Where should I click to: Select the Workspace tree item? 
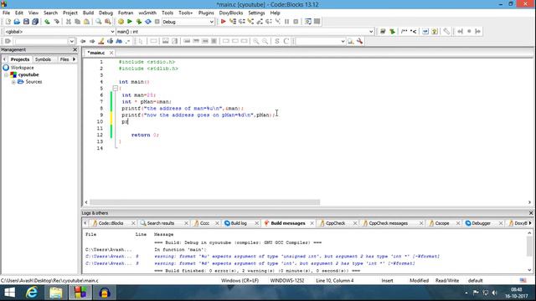(22, 68)
